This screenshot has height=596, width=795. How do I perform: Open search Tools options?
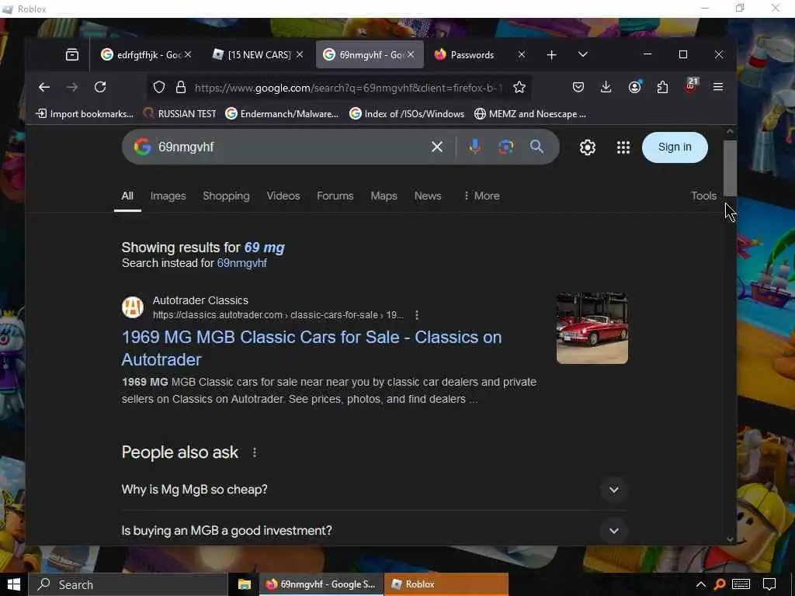point(703,196)
